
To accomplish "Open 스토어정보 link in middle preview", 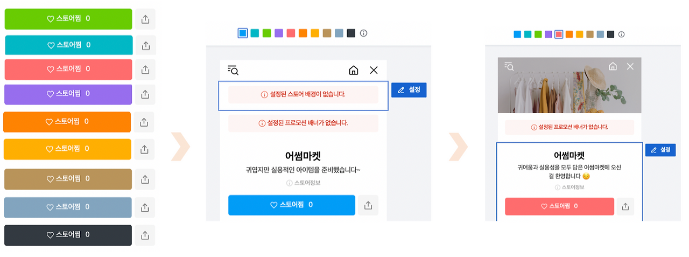I will 304,183.
